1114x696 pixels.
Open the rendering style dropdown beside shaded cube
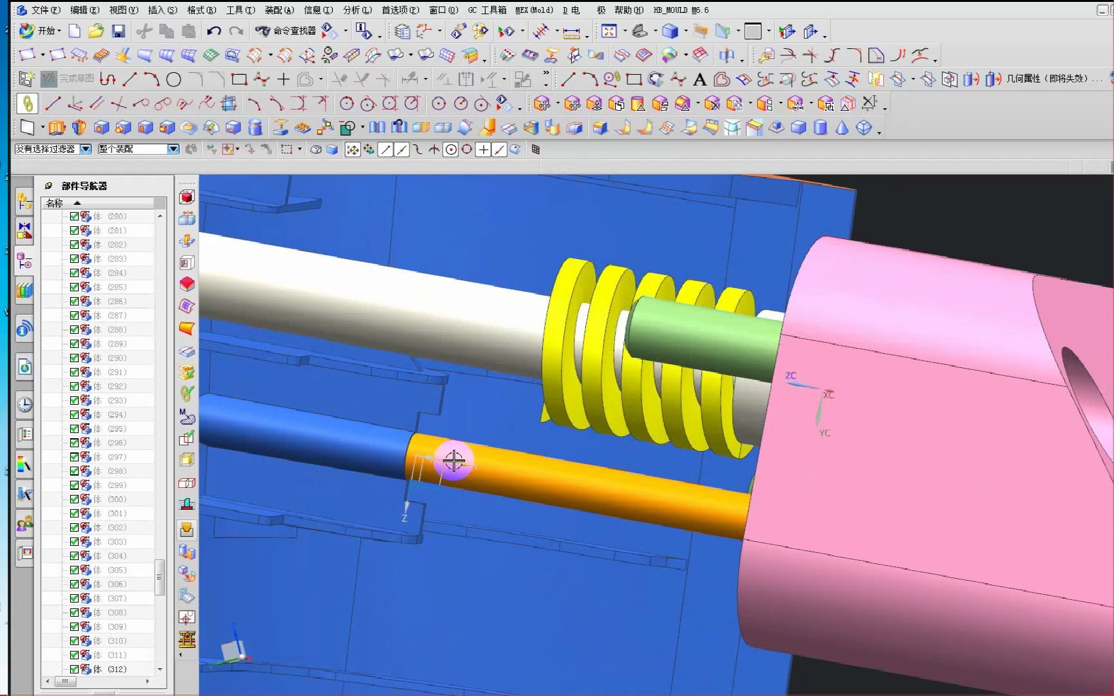pyautogui.click(x=685, y=31)
